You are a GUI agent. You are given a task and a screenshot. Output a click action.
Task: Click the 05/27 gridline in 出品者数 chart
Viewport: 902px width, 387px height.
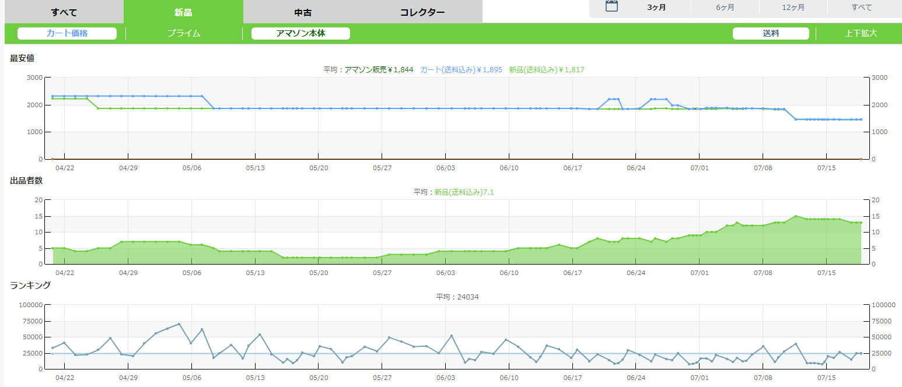point(382,232)
